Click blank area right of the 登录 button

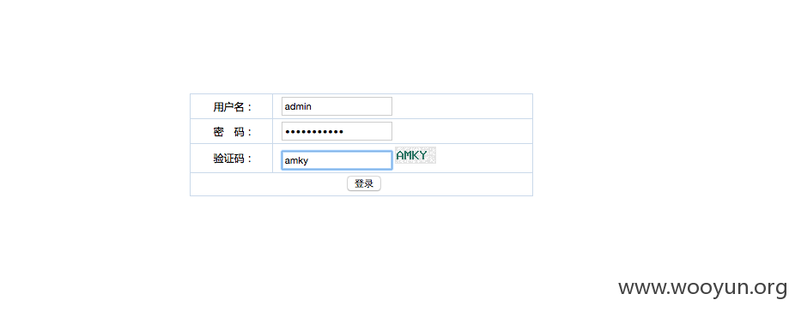point(457,183)
